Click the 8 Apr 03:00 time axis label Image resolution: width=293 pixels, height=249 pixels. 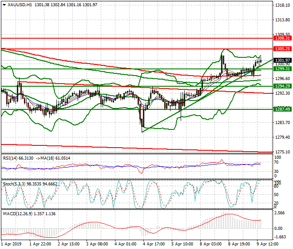pyautogui.click(x=210, y=244)
